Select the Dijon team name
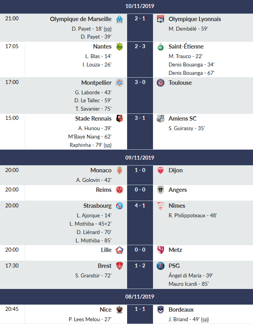This screenshot has height=324, width=253. 176,170
